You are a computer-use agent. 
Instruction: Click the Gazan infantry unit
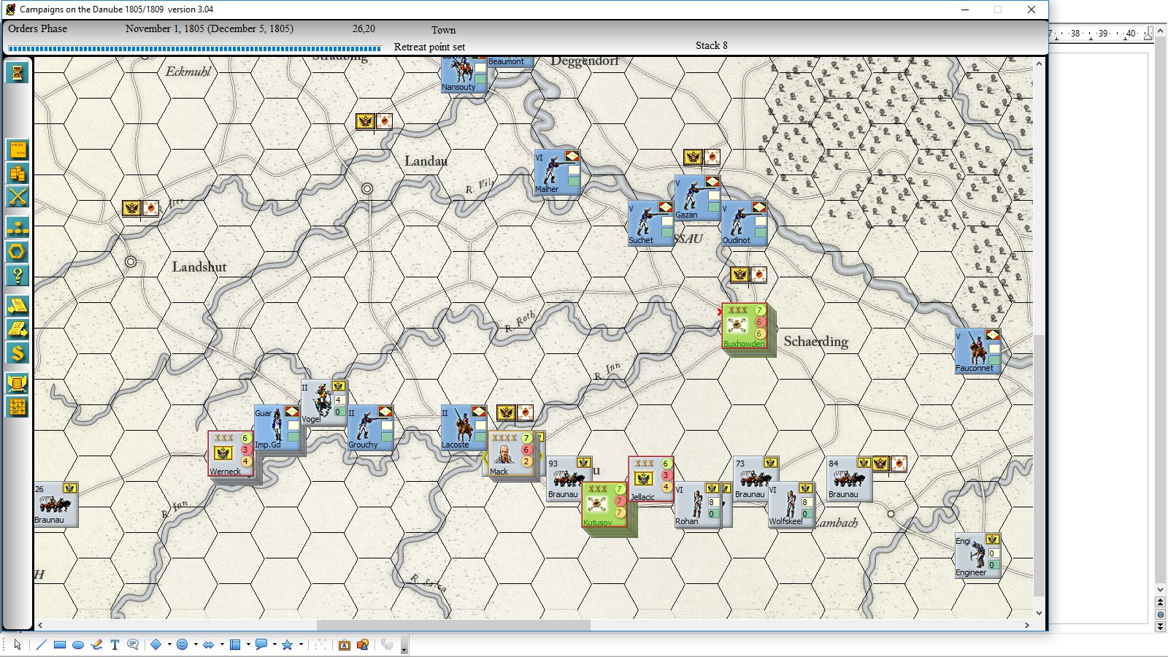(x=698, y=198)
